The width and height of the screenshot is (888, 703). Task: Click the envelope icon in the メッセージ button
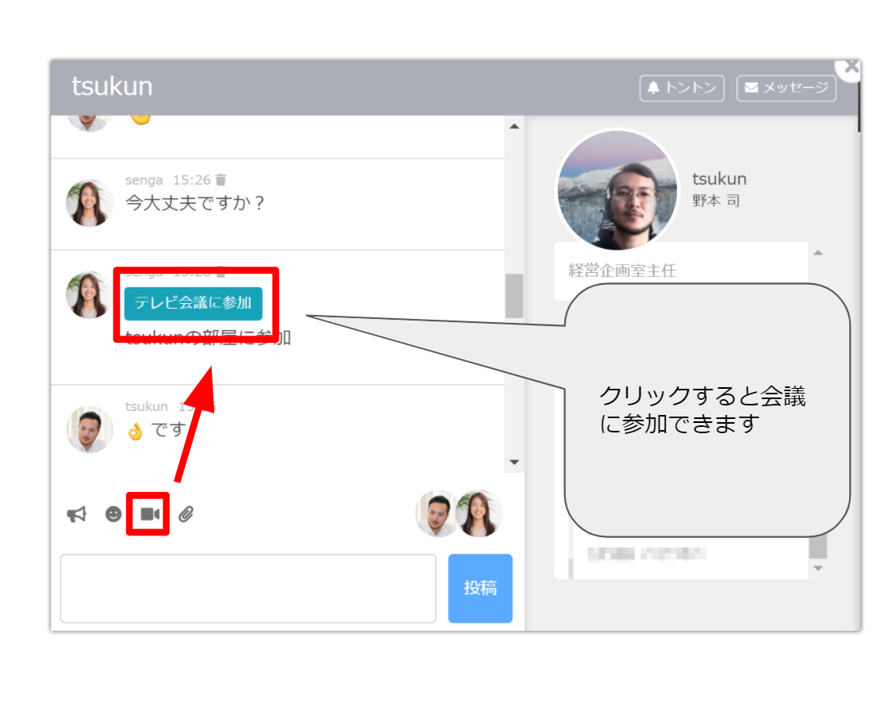click(x=751, y=88)
